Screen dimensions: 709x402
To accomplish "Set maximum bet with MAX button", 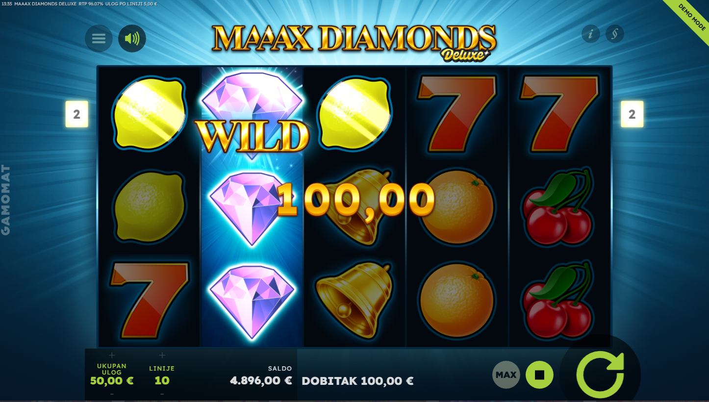I will click(x=506, y=375).
